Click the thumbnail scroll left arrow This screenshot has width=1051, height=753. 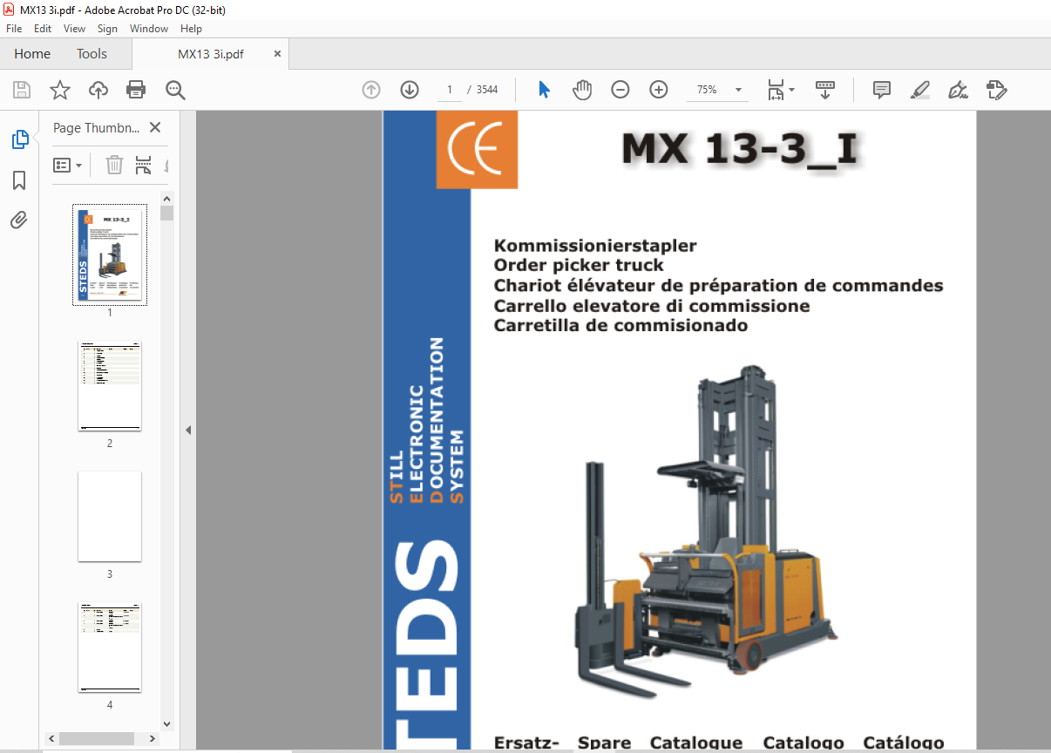click(x=50, y=738)
